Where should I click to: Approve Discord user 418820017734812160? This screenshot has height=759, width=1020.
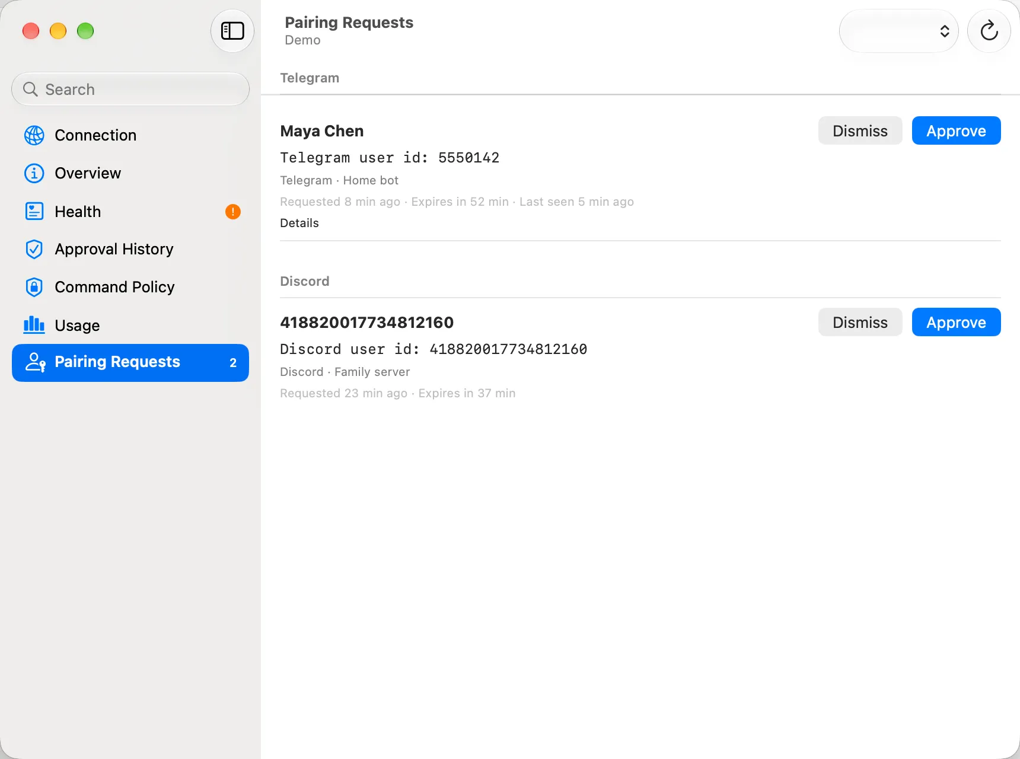956,322
